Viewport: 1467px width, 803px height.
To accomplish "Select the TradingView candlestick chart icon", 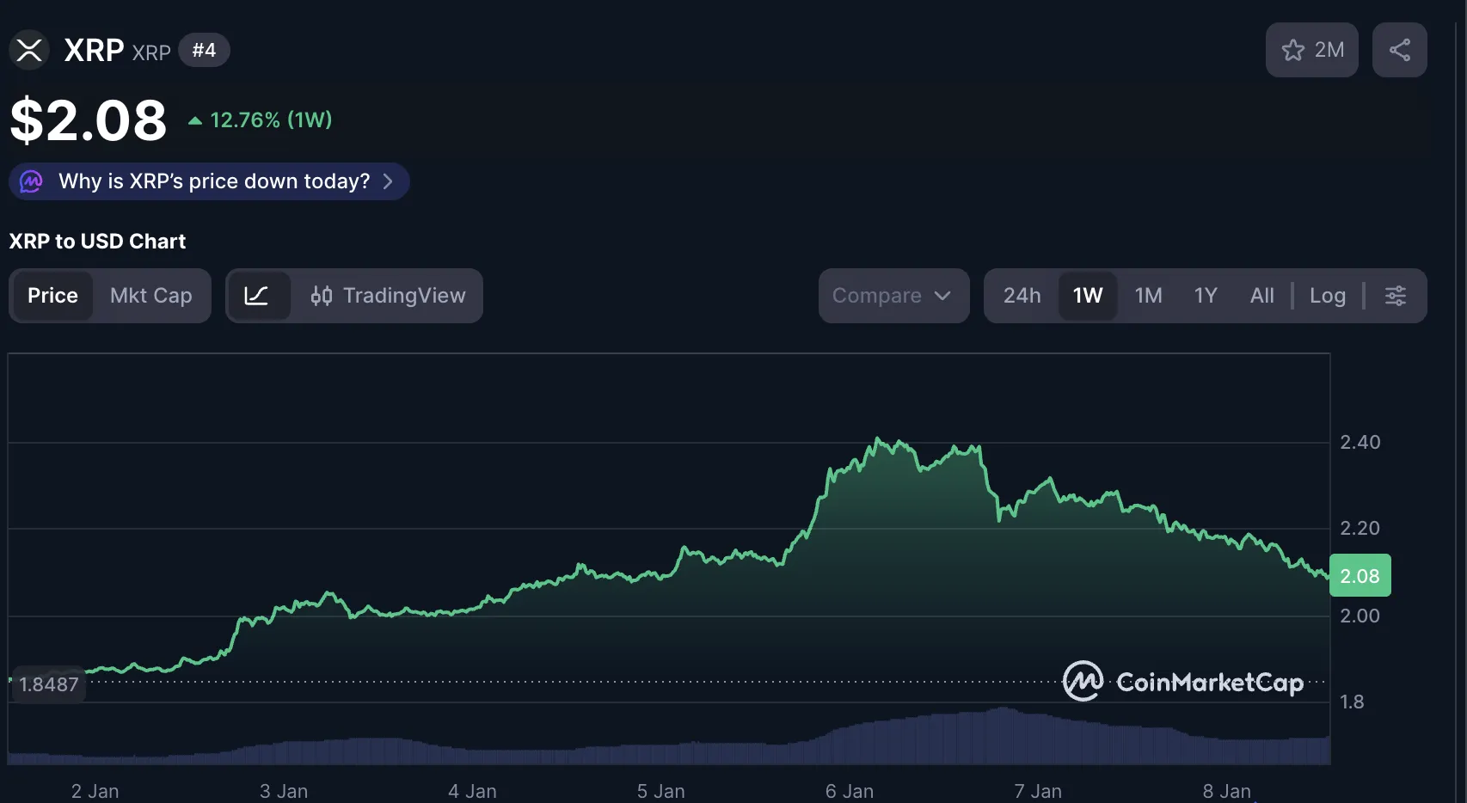I will click(x=322, y=296).
